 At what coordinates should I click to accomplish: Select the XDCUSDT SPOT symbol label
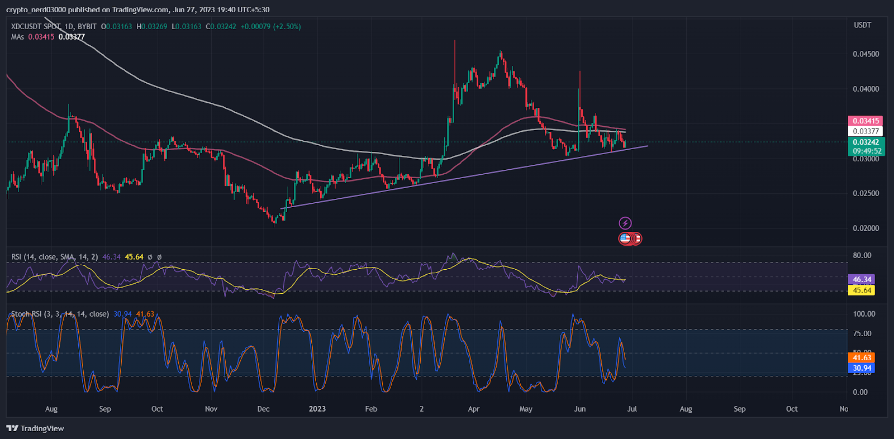pos(36,26)
